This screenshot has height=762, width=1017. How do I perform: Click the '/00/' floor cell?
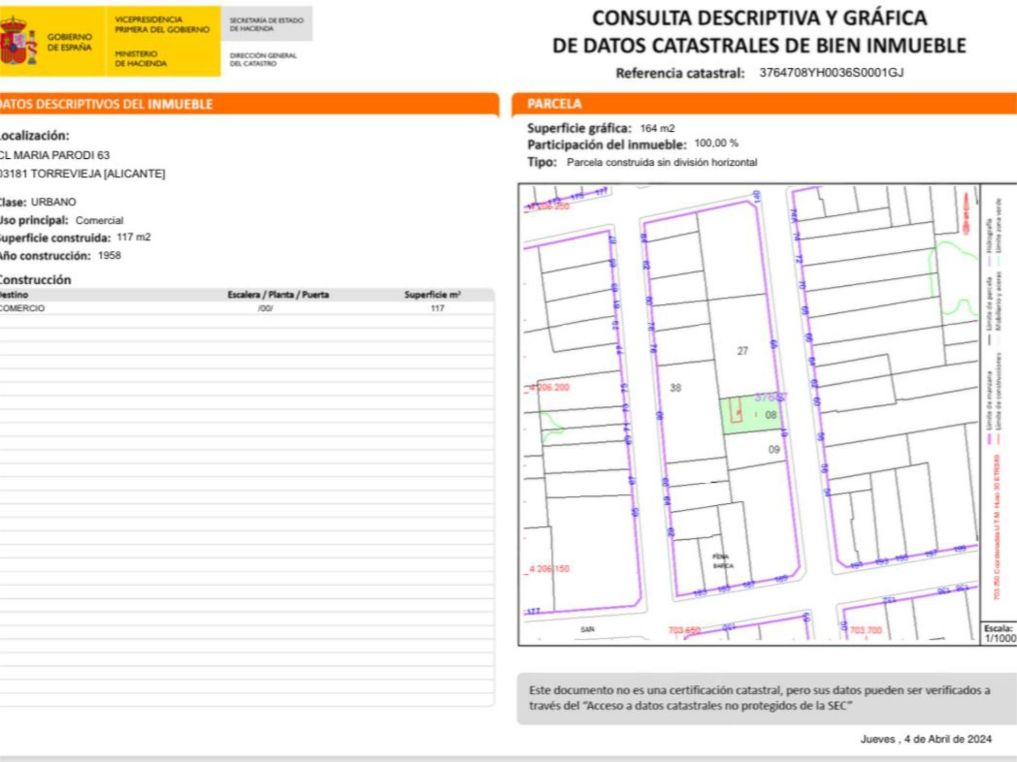click(x=265, y=308)
